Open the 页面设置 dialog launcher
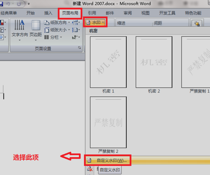 tap(79, 48)
